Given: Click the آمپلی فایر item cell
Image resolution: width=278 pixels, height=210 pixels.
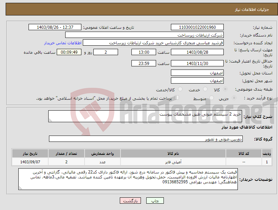Looking at the screenshot, I should [x=173, y=162].
